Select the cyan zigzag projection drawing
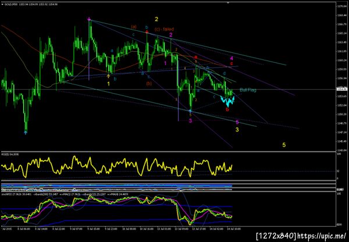This screenshot has width=349, height=242. 227,101
